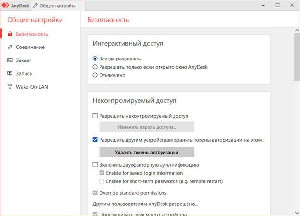Click the Неконтролируемый доступ heading
Image resolution: width=300 pixels, height=216 pixels.
point(135,100)
